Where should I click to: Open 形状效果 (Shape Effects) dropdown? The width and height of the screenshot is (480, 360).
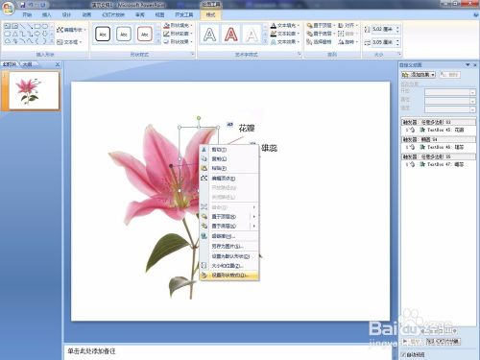[178, 42]
